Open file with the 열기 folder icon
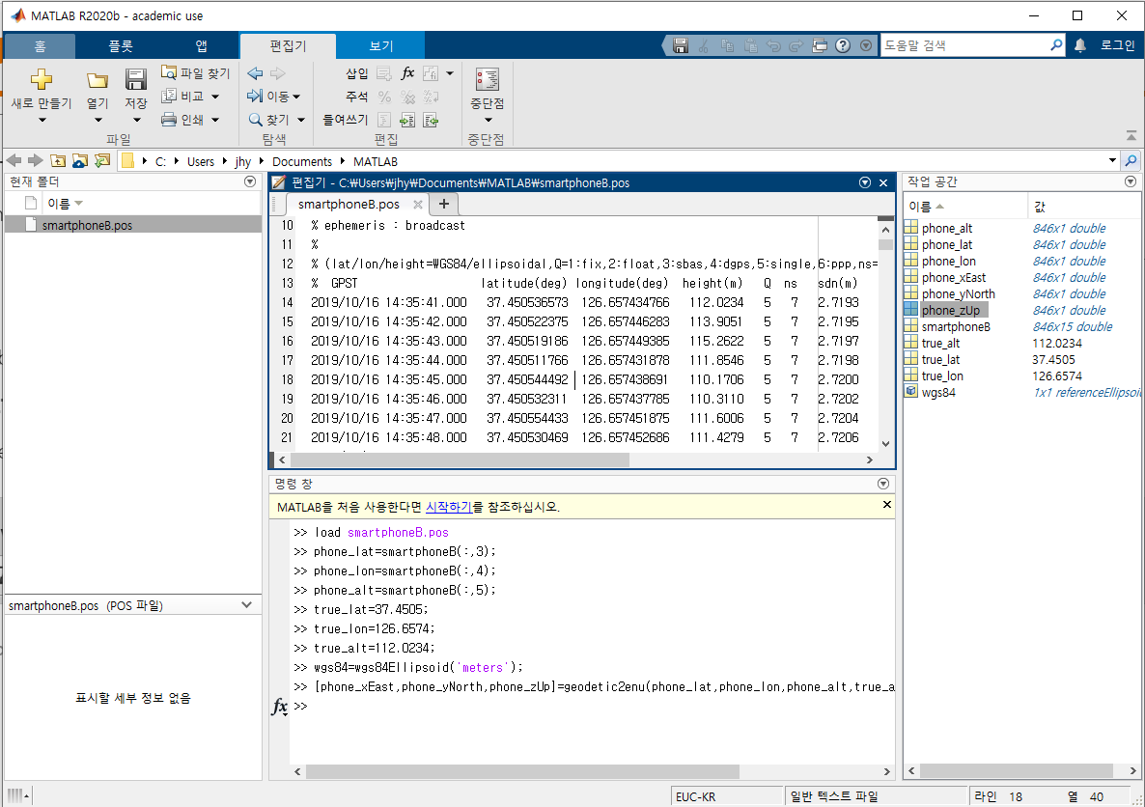This screenshot has height=807, width=1145. point(98,79)
